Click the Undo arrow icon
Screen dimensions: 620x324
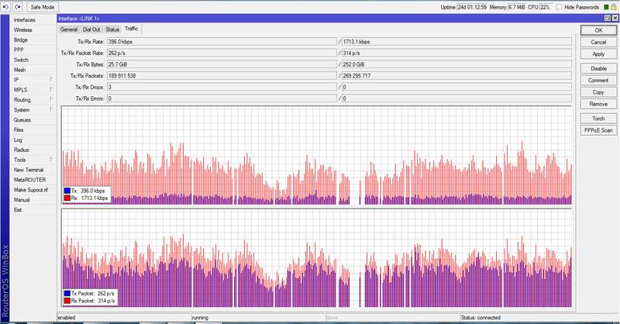pos(5,7)
